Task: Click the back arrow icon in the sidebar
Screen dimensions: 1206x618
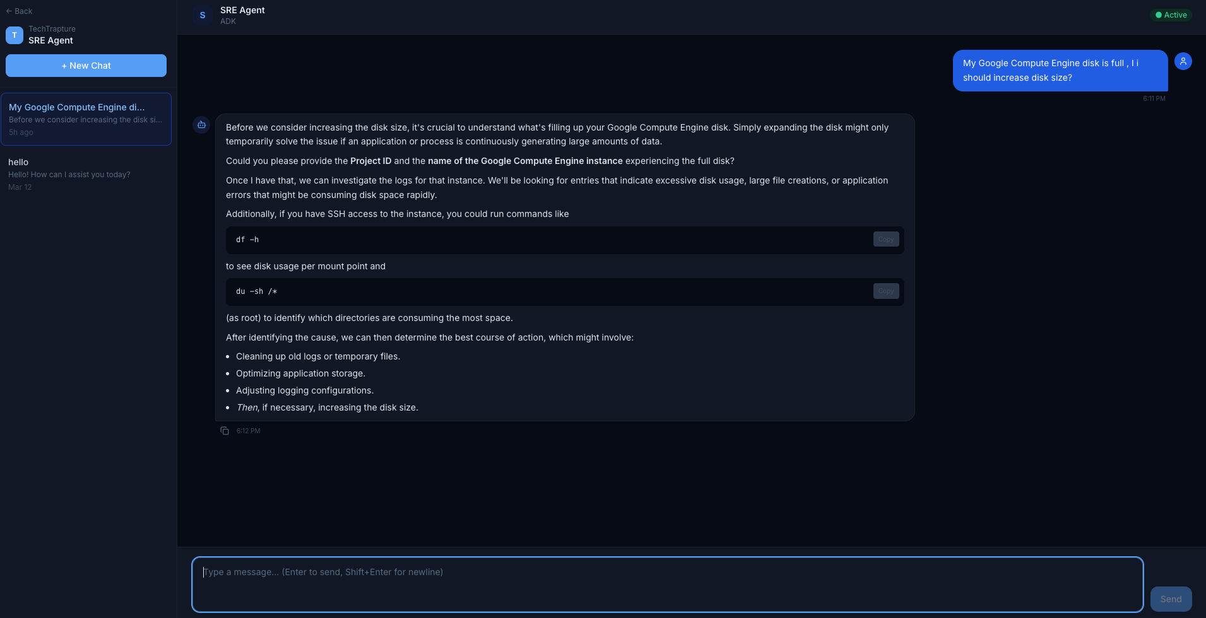Action: 9,11
